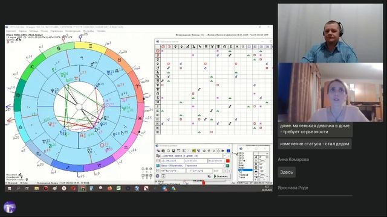Image resolution: width=387 pixels, height=217 pixels.
Task: Click the Uranus row header in aspect table
Action: [158, 80]
